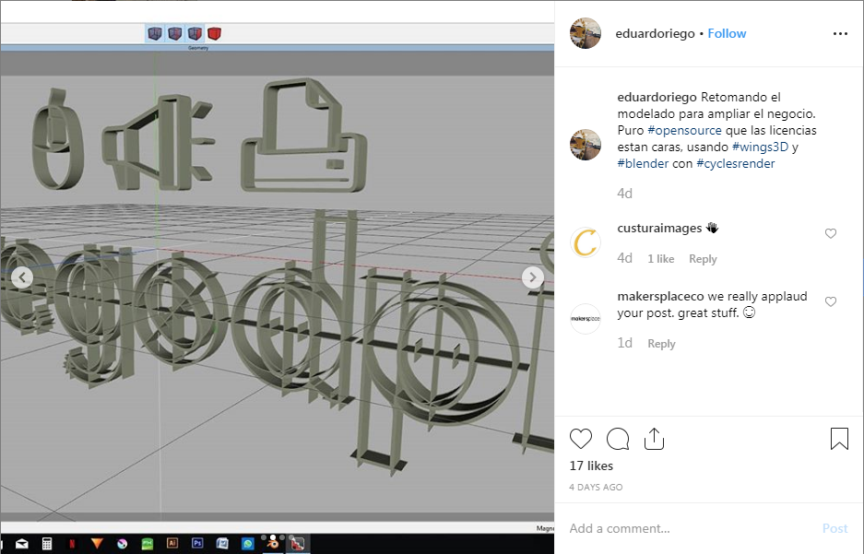Reply to makersplaceco comment
The height and width of the screenshot is (554, 864).
click(x=661, y=344)
